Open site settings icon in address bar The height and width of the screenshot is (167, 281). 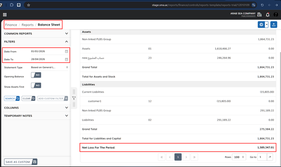point(254,5)
